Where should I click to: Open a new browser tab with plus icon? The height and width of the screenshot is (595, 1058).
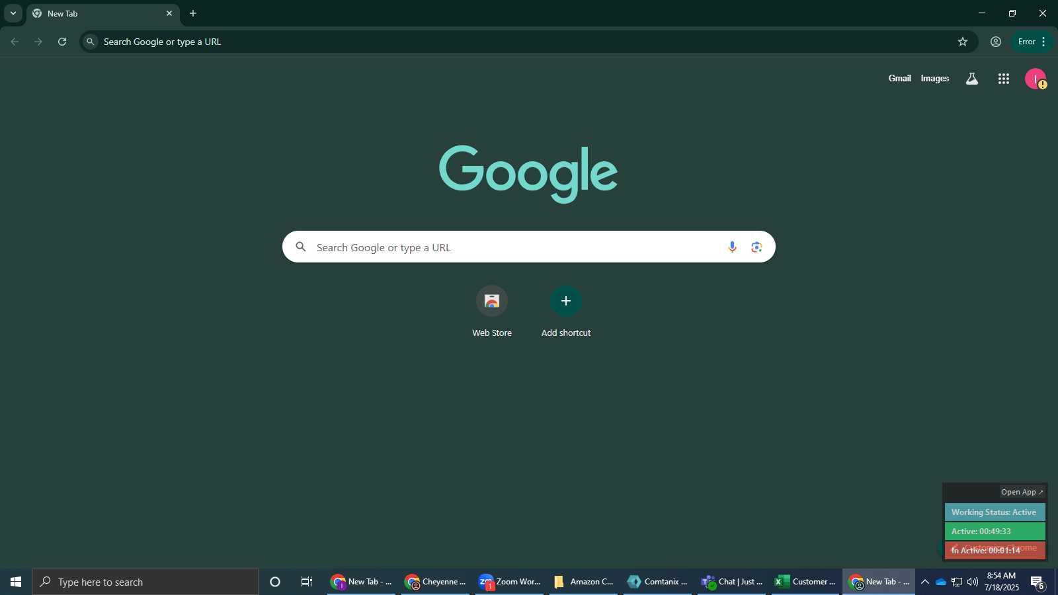(x=193, y=13)
